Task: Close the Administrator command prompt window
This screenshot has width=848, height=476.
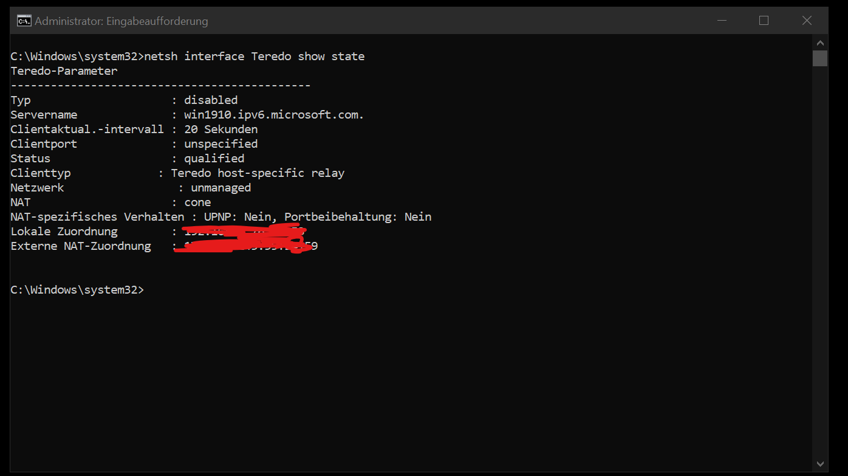Action: pyautogui.click(x=807, y=21)
